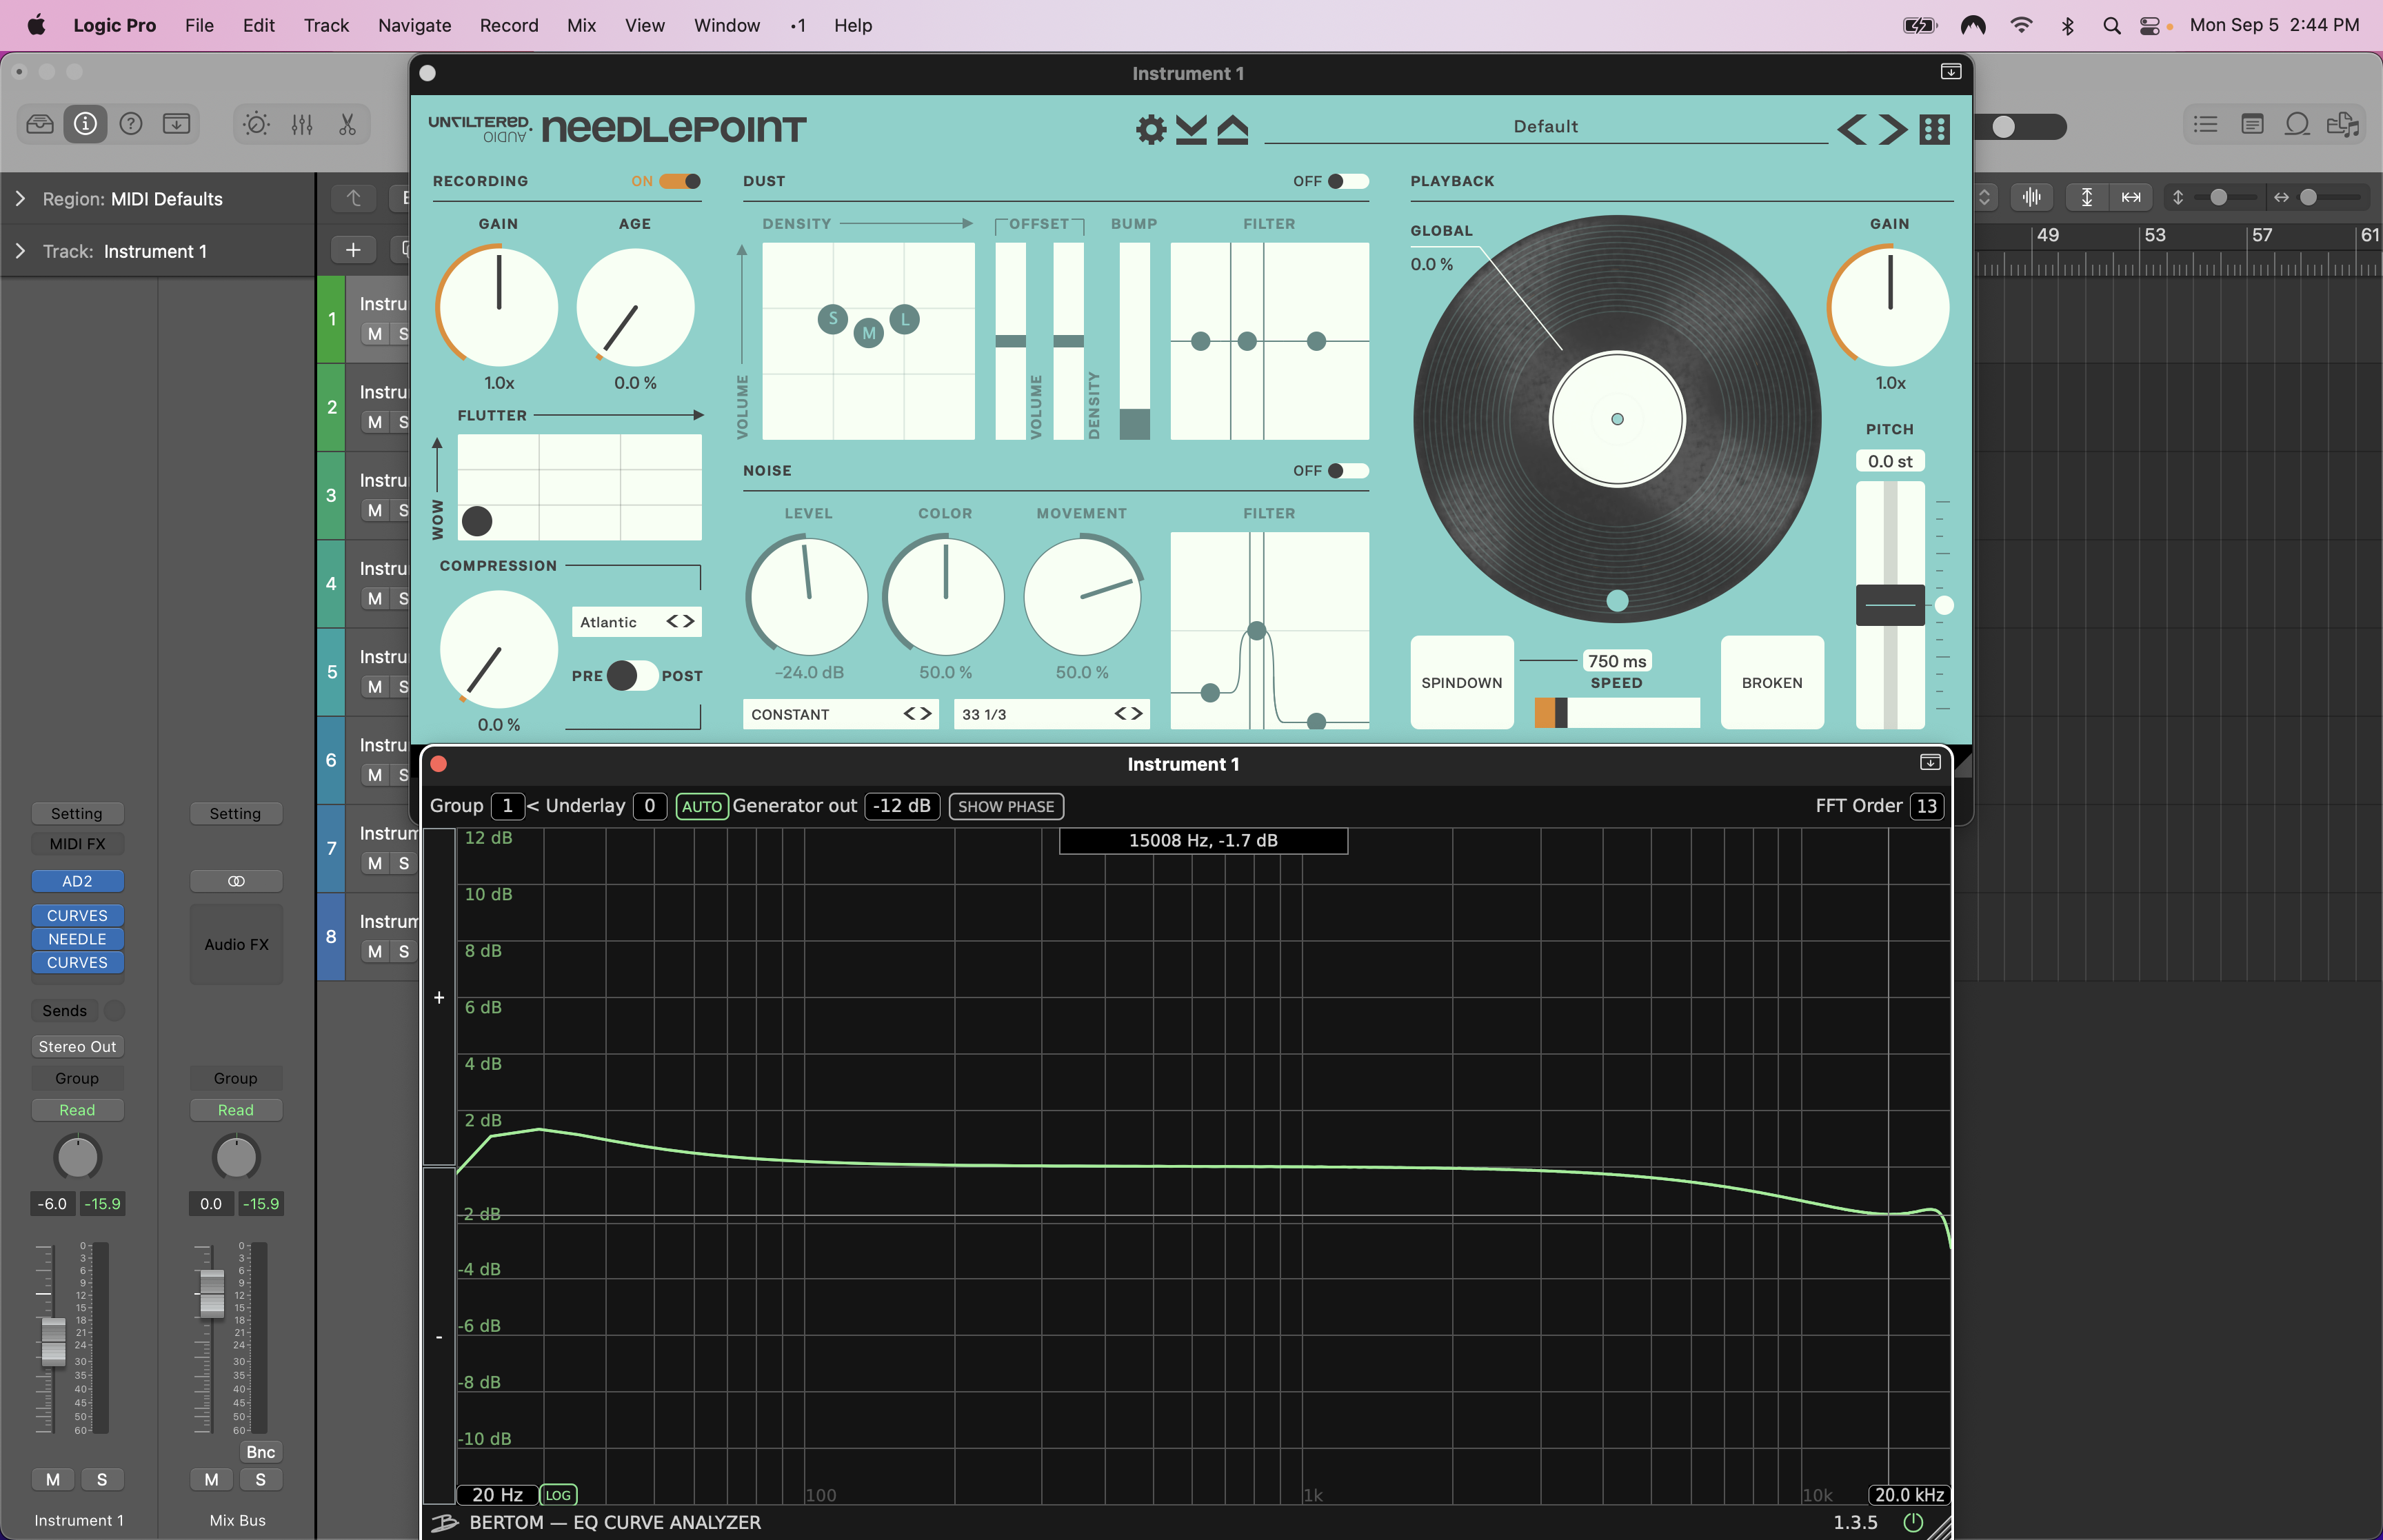Click the SPINDOWN button

pos(1462,682)
